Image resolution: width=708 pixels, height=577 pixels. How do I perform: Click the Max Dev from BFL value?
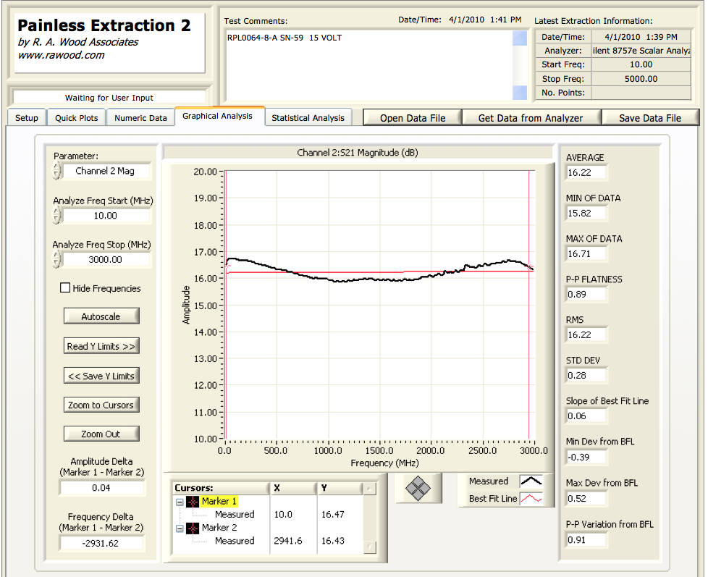click(586, 498)
